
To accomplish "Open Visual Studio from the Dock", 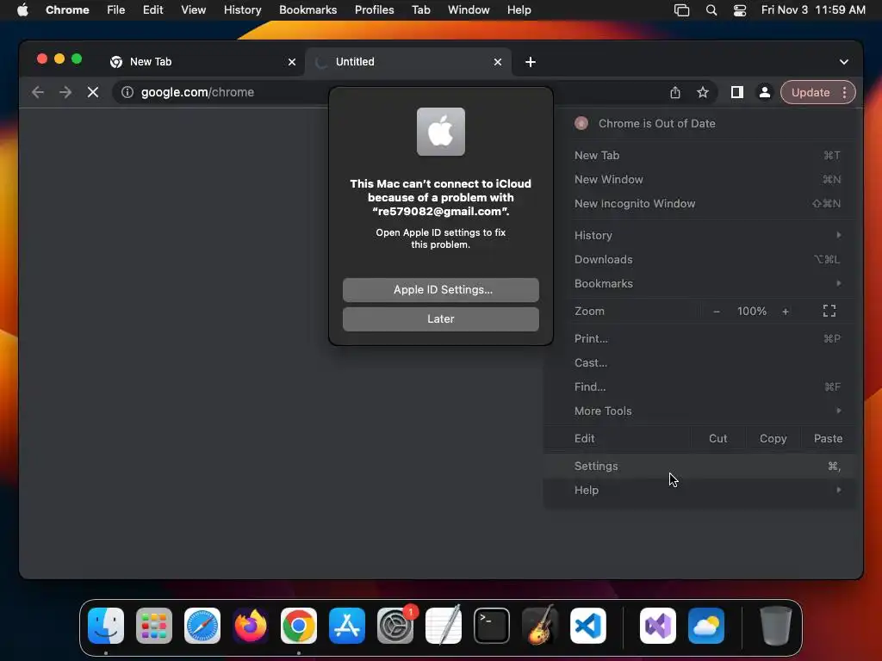I will coord(658,626).
